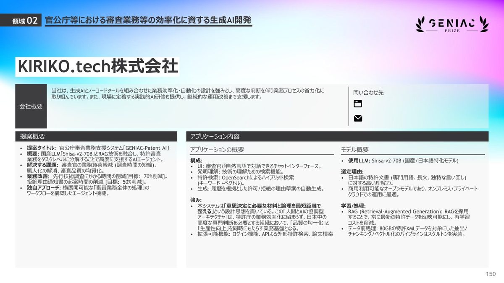Screen dimensions: 504x283
Task: Click the 拡張可能機能: bullet line
Action: click(x=262, y=234)
